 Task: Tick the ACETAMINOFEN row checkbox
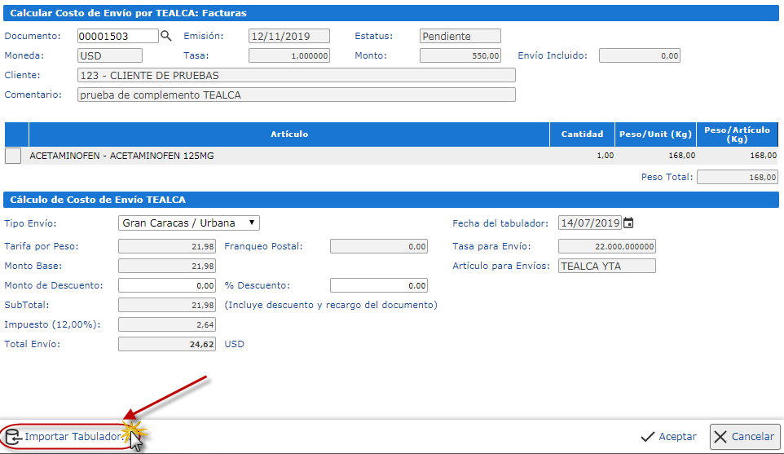13,156
